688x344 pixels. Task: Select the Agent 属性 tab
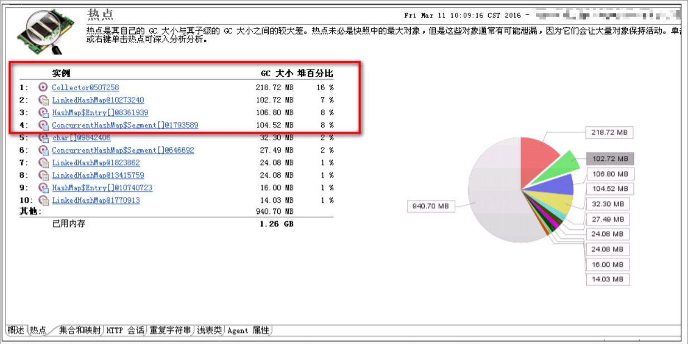tap(248, 330)
